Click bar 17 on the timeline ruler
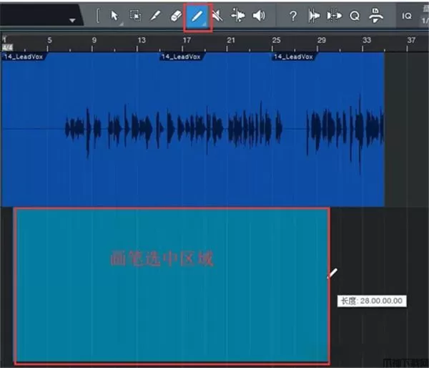 [x=187, y=41]
